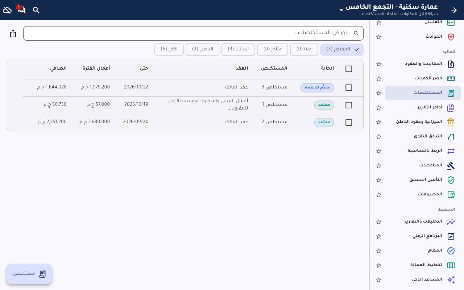This screenshot has width=464, height=290.
Task: Open أوامر التغيير change orders icon
Action: [451, 108]
